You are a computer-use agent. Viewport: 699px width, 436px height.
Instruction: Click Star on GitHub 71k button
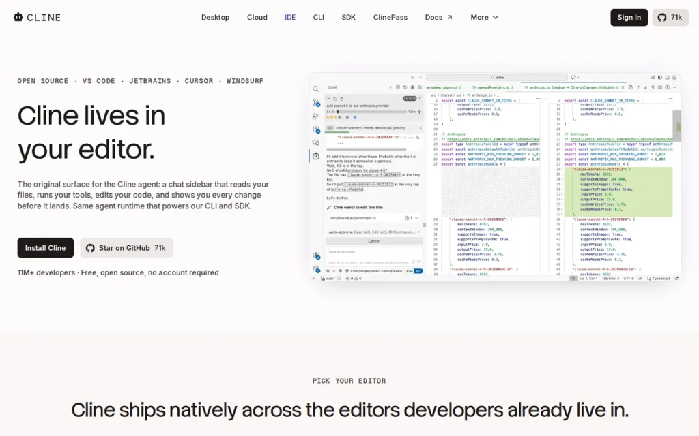126,248
